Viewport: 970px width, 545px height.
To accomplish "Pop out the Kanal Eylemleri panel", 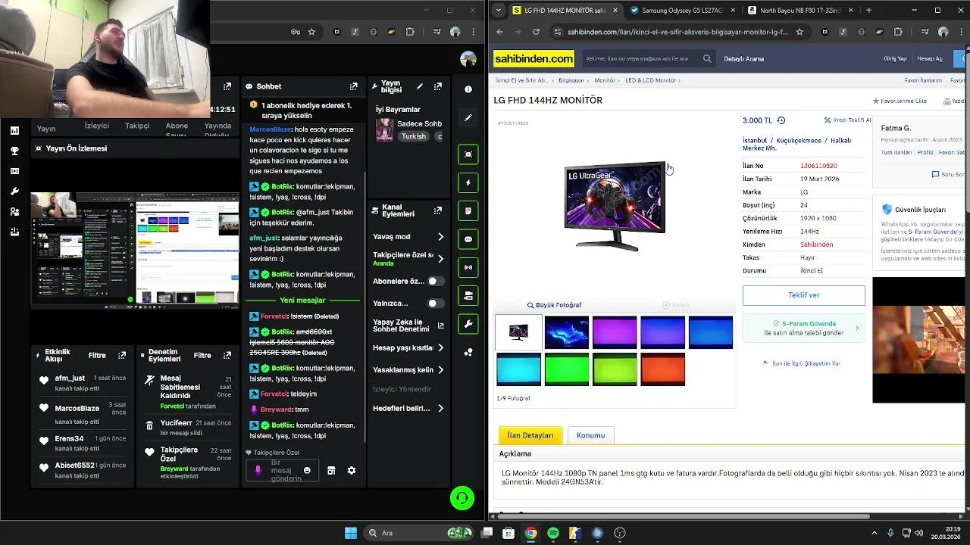I will (438, 210).
